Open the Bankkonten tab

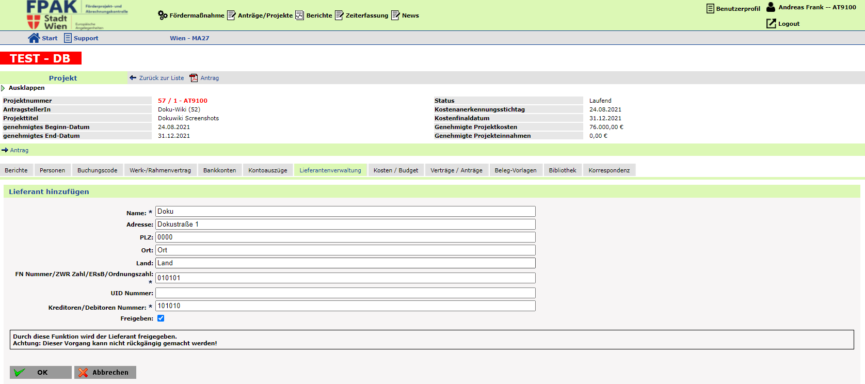(219, 170)
